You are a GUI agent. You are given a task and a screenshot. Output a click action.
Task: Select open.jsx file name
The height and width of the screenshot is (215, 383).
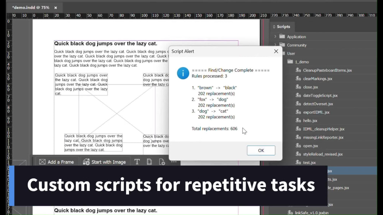point(311,146)
